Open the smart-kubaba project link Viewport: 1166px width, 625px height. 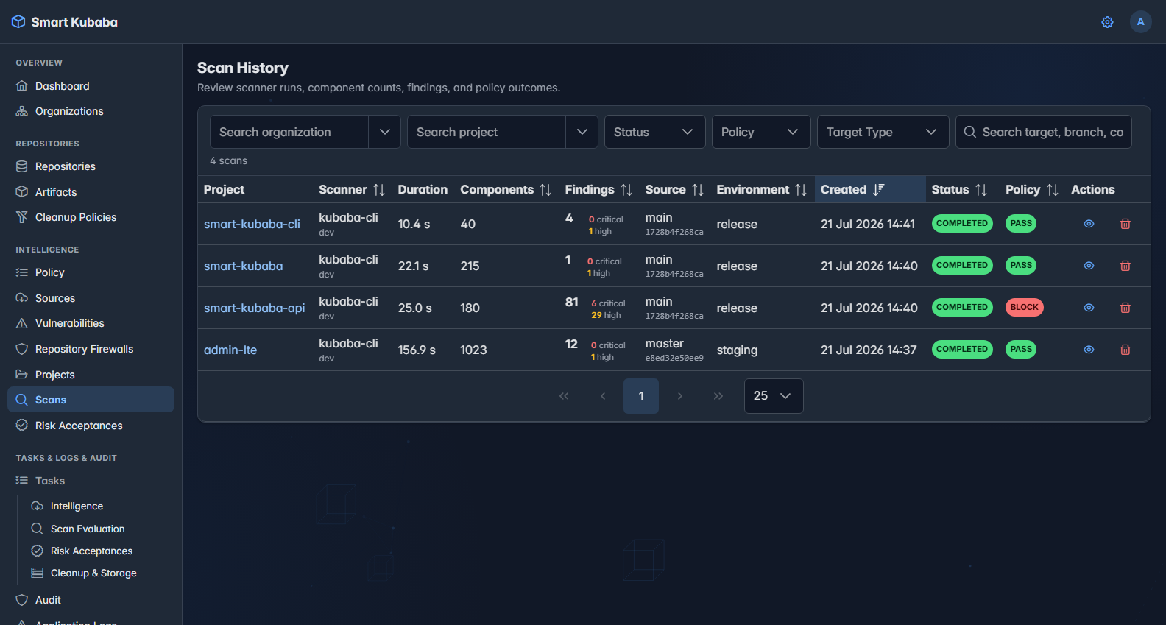[243, 266]
